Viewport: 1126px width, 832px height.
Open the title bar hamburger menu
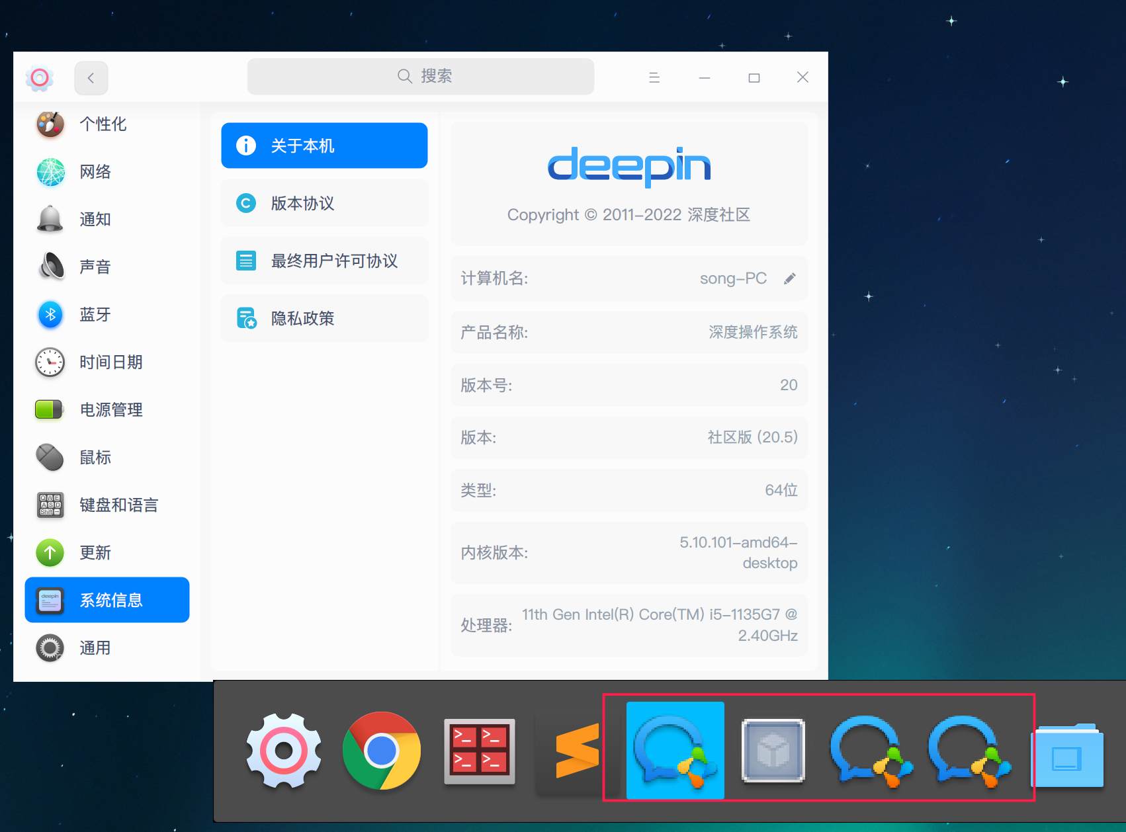654,77
